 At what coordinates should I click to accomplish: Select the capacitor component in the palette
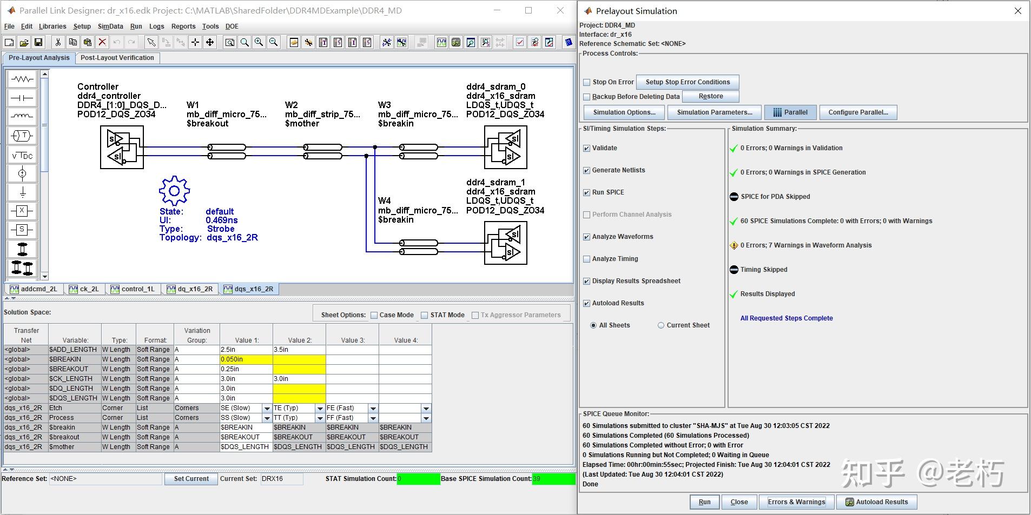(22, 98)
